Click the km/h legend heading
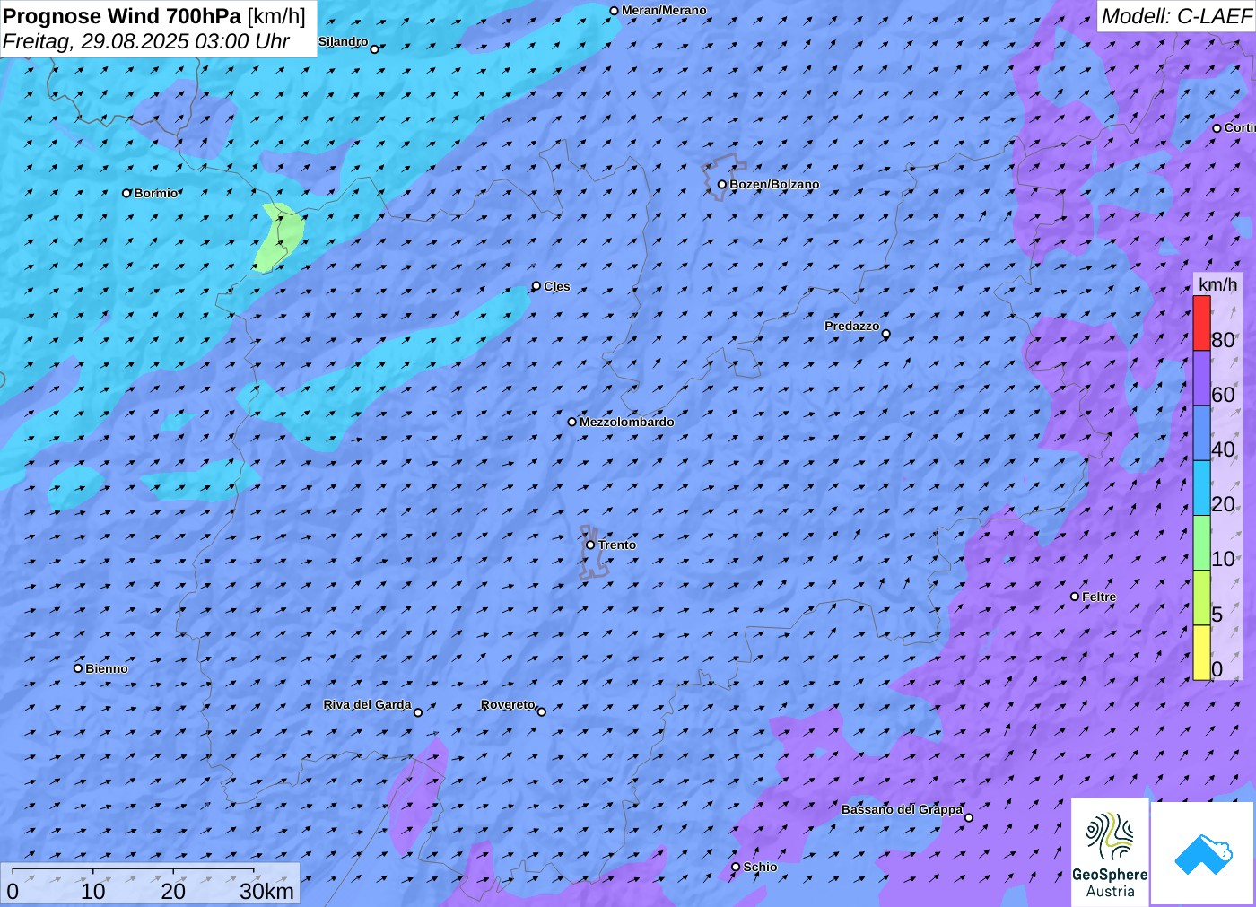The image size is (1256, 907). pyautogui.click(x=1217, y=284)
